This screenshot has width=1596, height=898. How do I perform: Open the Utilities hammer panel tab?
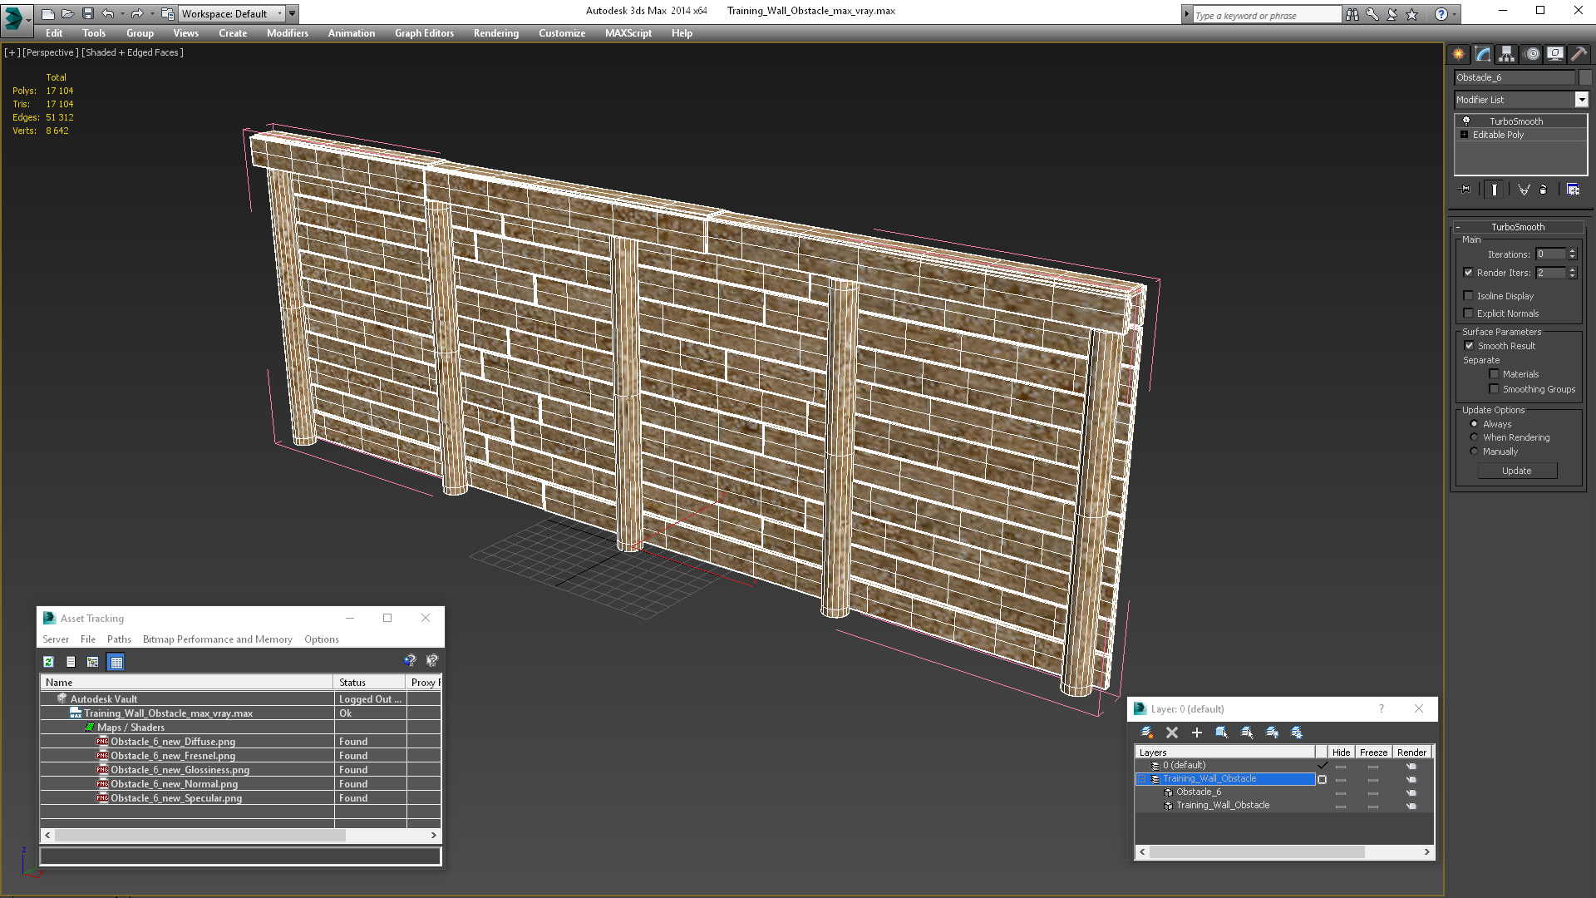[x=1579, y=54]
